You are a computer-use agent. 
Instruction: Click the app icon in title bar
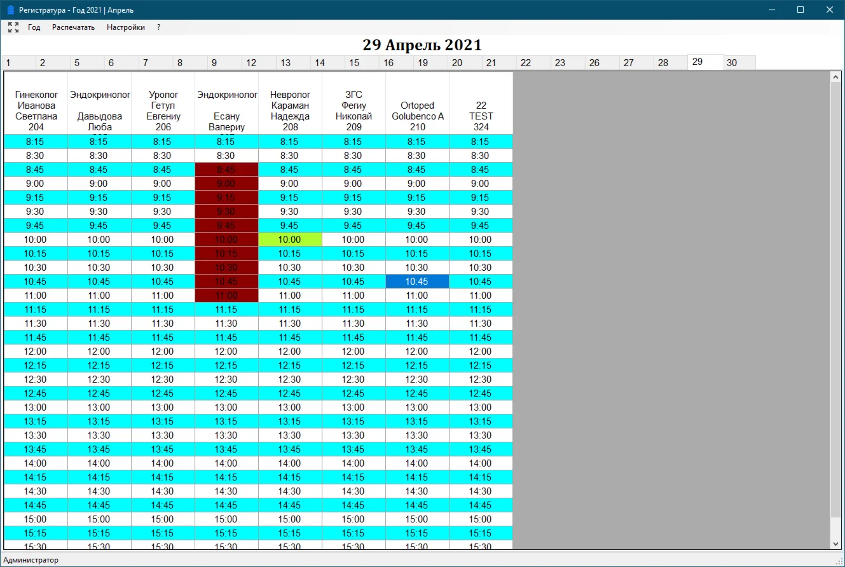point(10,10)
